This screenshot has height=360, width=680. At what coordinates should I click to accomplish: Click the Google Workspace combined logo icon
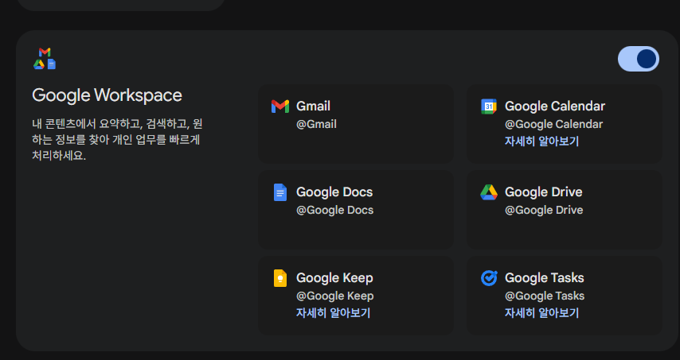tap(45, 59)
